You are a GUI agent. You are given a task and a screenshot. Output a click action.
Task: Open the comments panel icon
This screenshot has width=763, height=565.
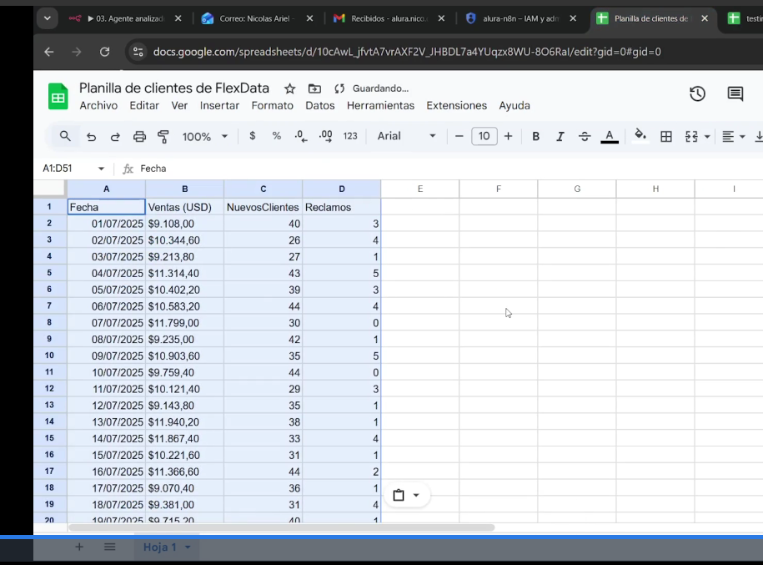tap(735, 93)
